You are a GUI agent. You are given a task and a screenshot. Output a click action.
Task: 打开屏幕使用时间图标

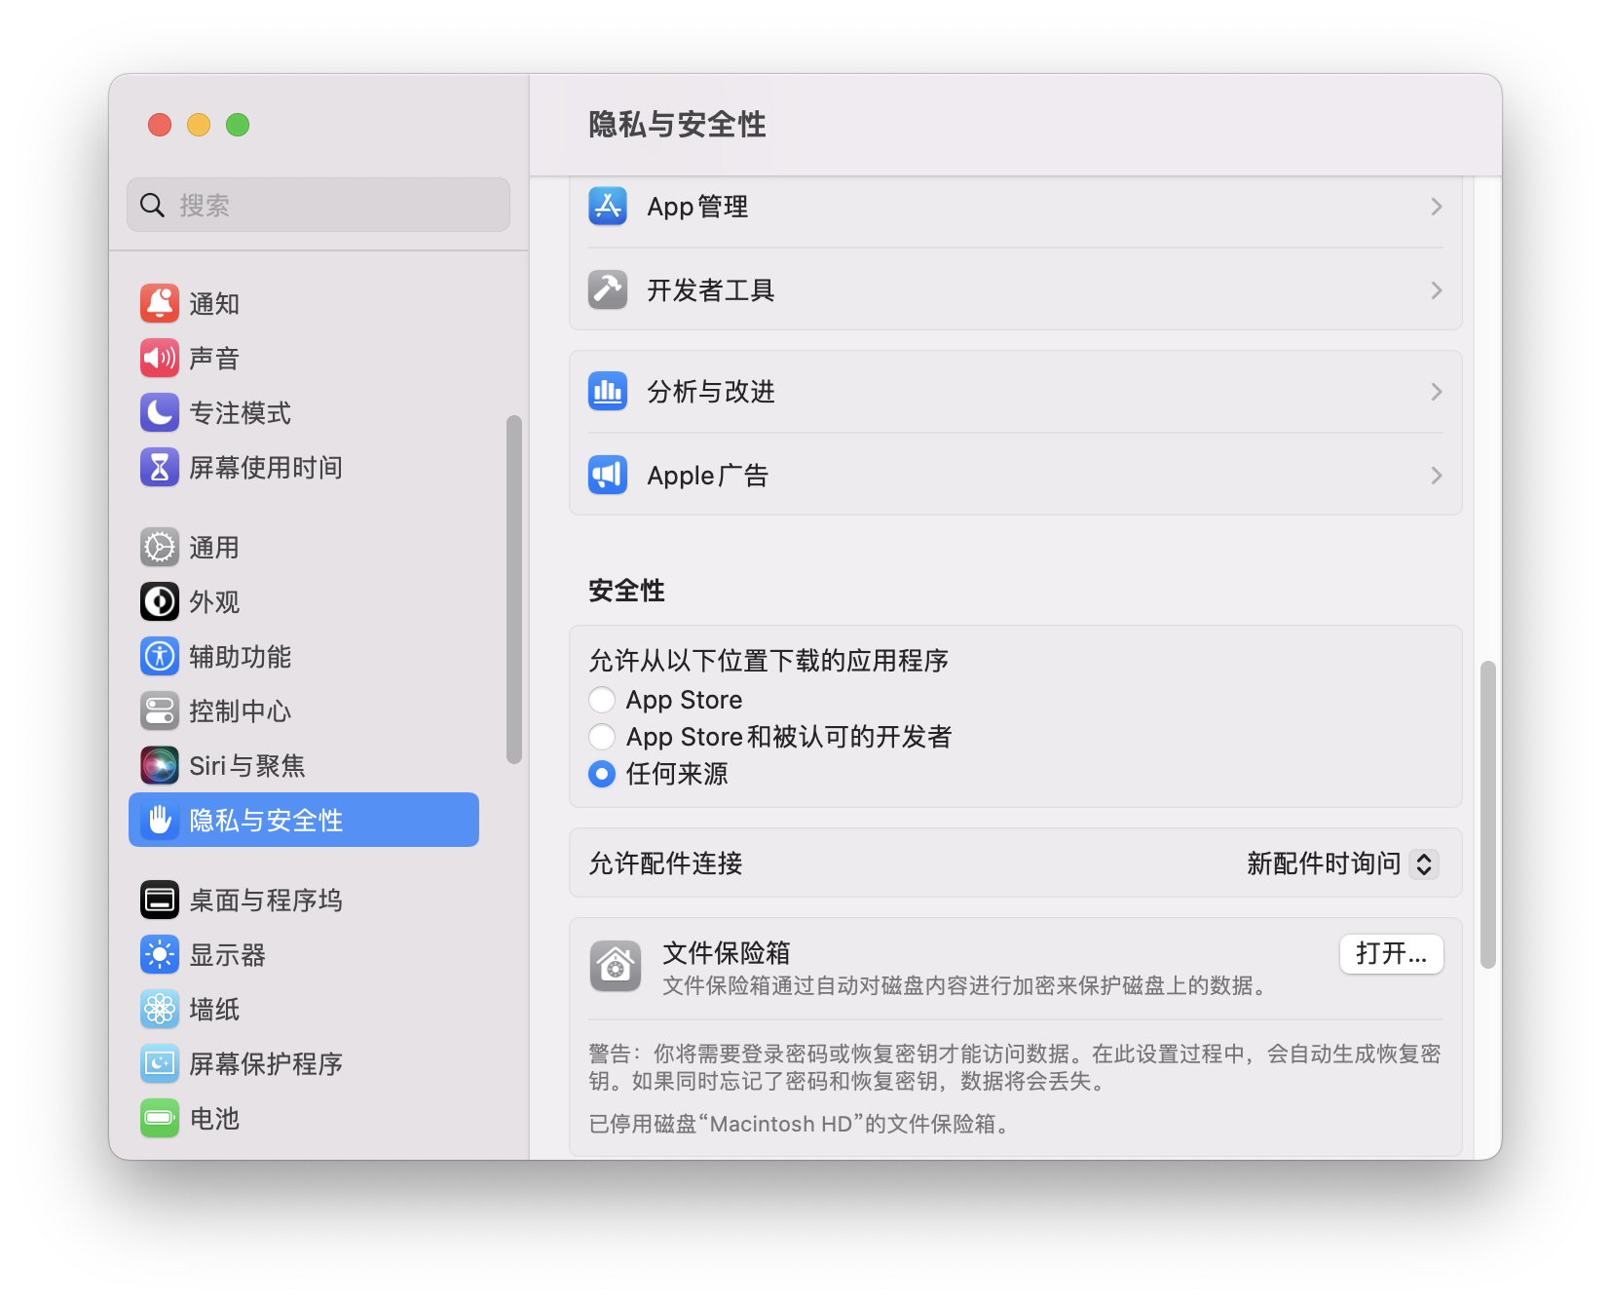coord(160,467)
